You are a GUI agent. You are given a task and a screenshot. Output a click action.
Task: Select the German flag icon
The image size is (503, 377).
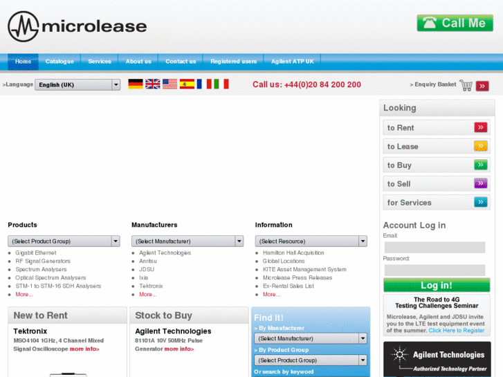136,84
